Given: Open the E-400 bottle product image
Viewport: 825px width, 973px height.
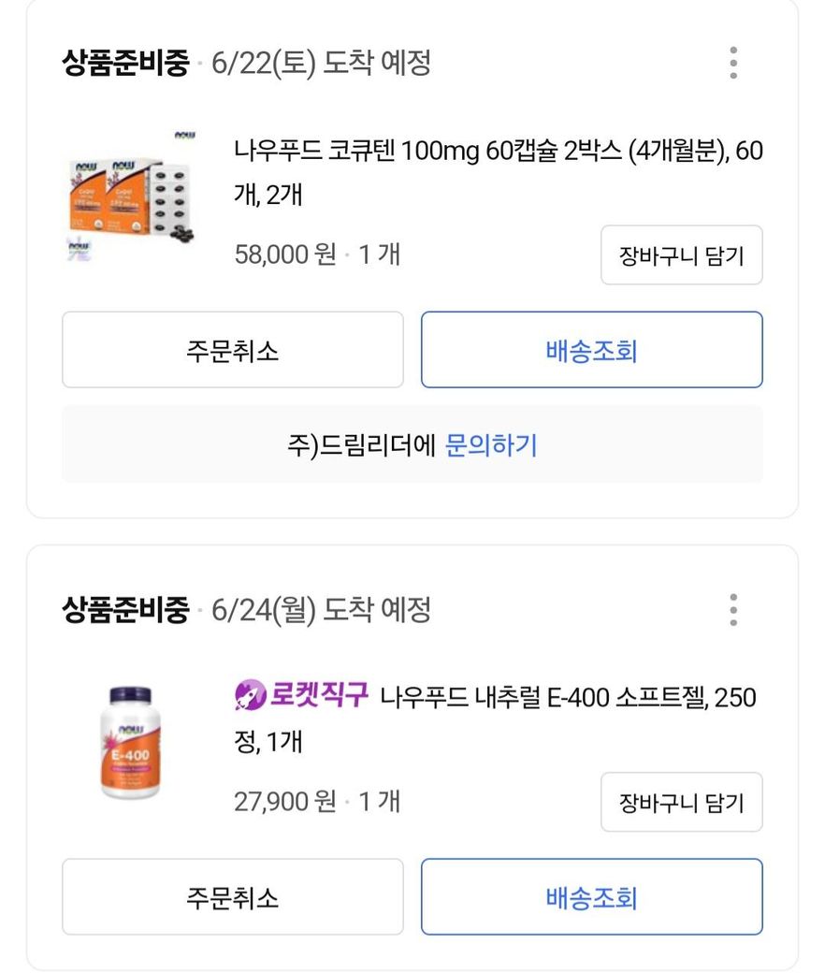Looking at the screenshot, I should click(131, 743).
